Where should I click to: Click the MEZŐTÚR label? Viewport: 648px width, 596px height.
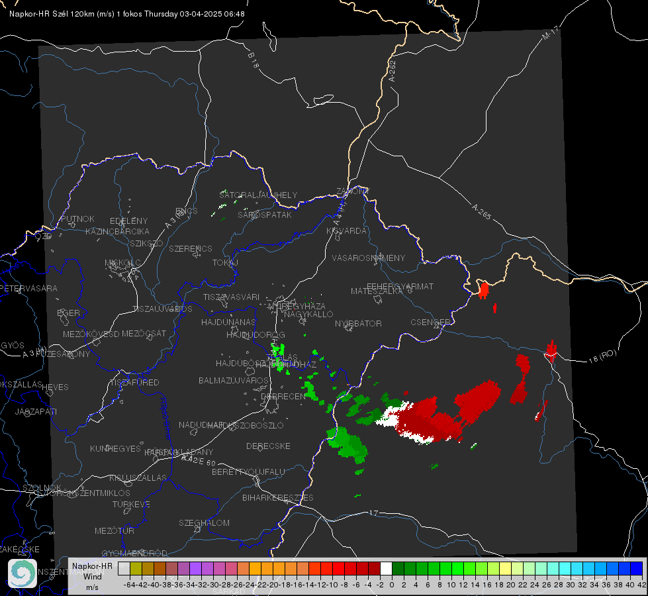pyautogui.click(x=115, y=530)
